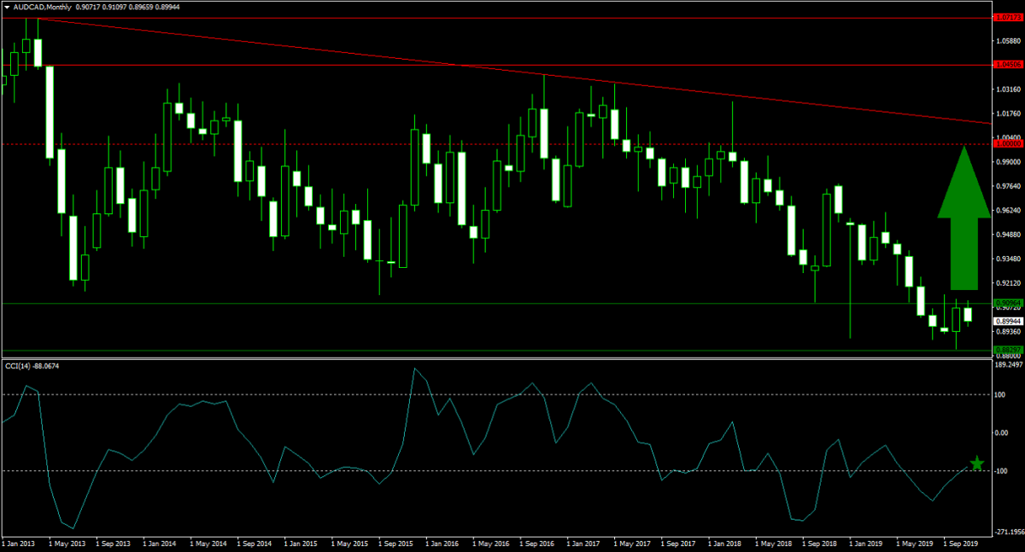Viewport: 1025px width, 552px height.
Task: Select the 0.90964 green price label
Action: click(1008, 303)
